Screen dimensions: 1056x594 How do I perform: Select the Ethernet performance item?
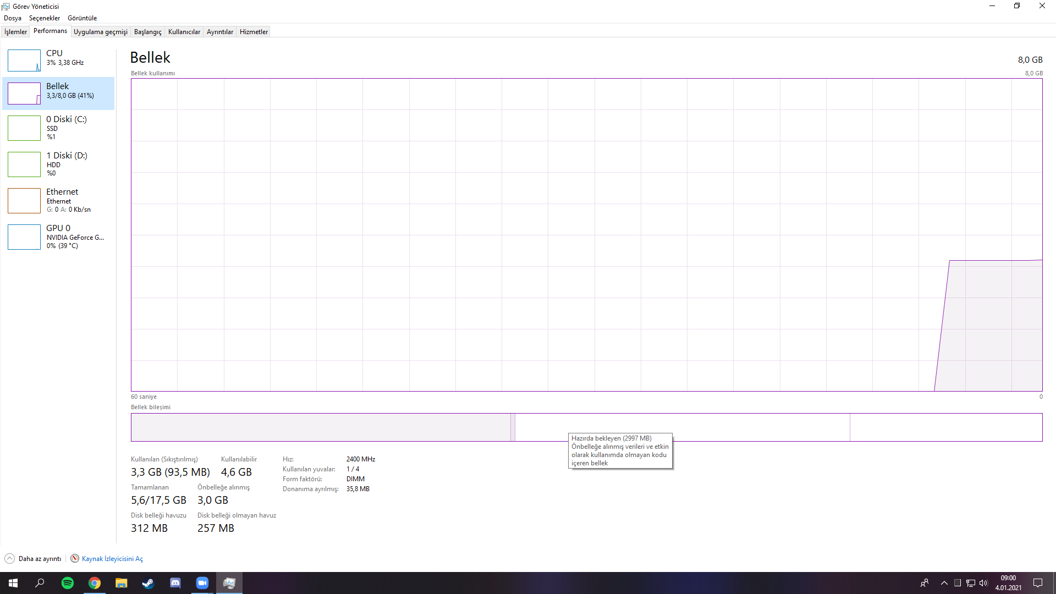(x=58, y=200)
